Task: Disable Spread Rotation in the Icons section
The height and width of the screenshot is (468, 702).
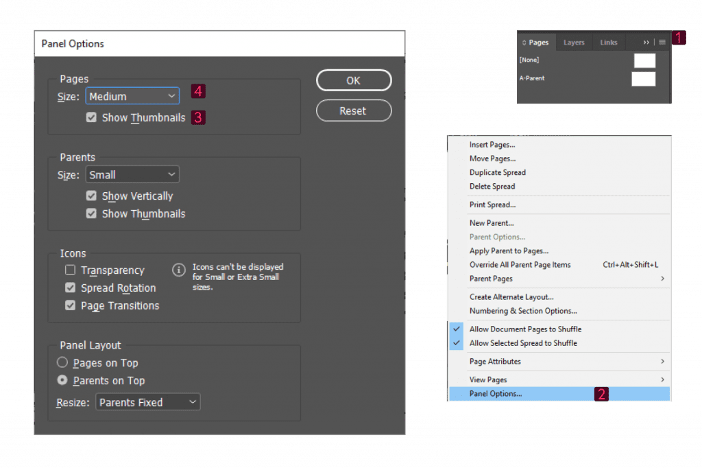Action: [69, 288]
